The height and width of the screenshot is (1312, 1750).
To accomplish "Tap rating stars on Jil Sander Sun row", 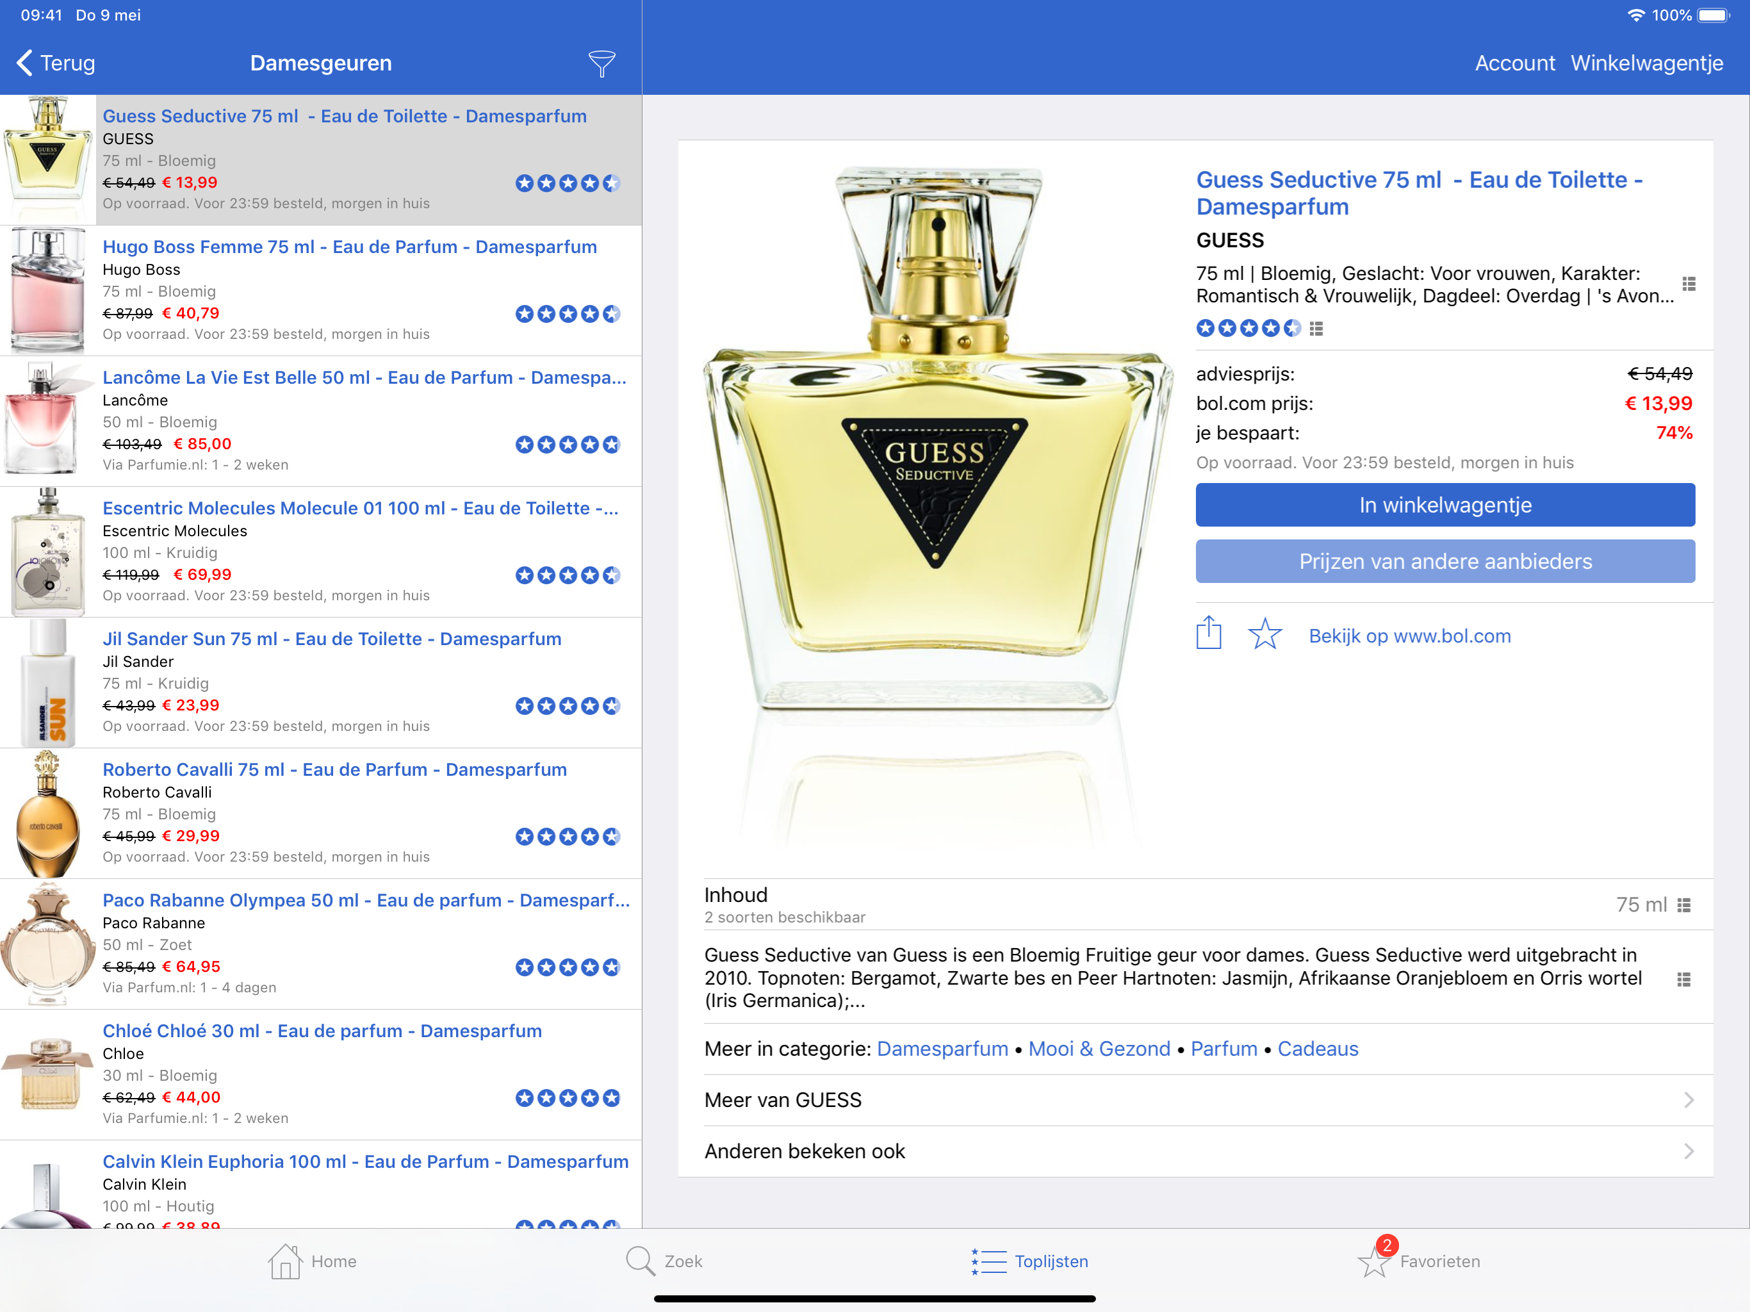I will tap(568, 705).
